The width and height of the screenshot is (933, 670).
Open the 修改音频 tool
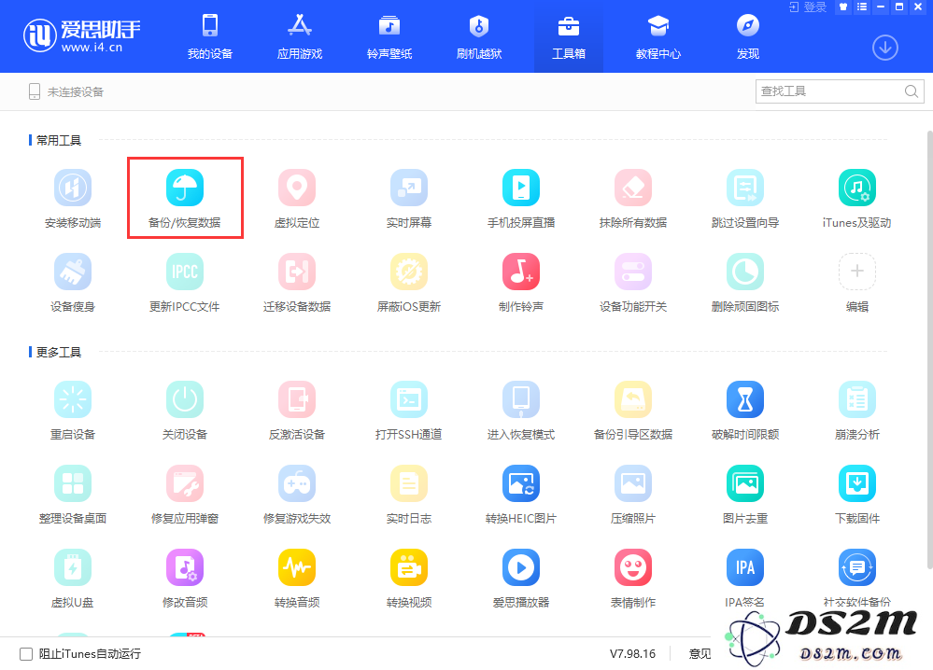coord(185,579)
